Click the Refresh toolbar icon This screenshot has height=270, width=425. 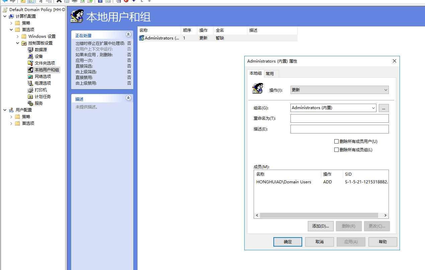(x=82, y=2)
